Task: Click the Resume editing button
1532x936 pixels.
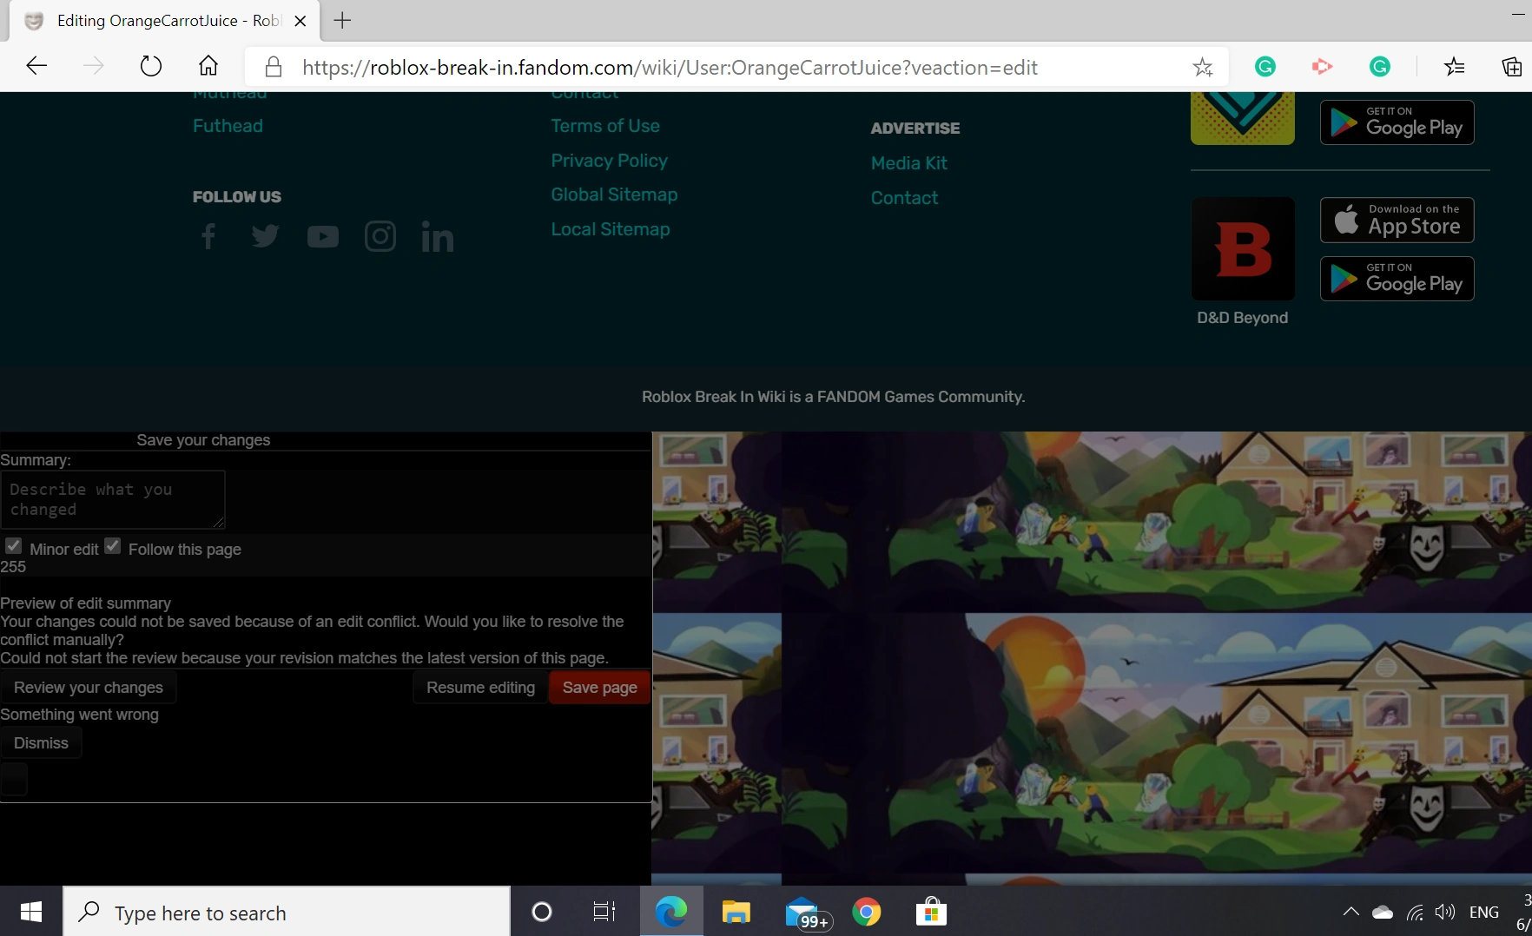Action: point(480,688)
